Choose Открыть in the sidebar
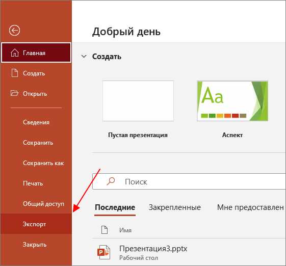Image resolution: width=286 pixels, height=266 pixels. 36,94
